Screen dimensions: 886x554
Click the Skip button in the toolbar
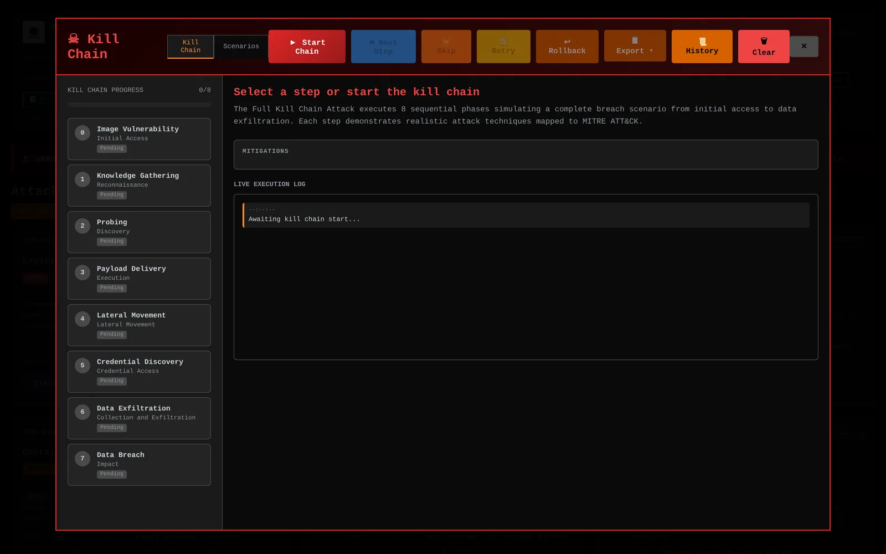point(446,47)
